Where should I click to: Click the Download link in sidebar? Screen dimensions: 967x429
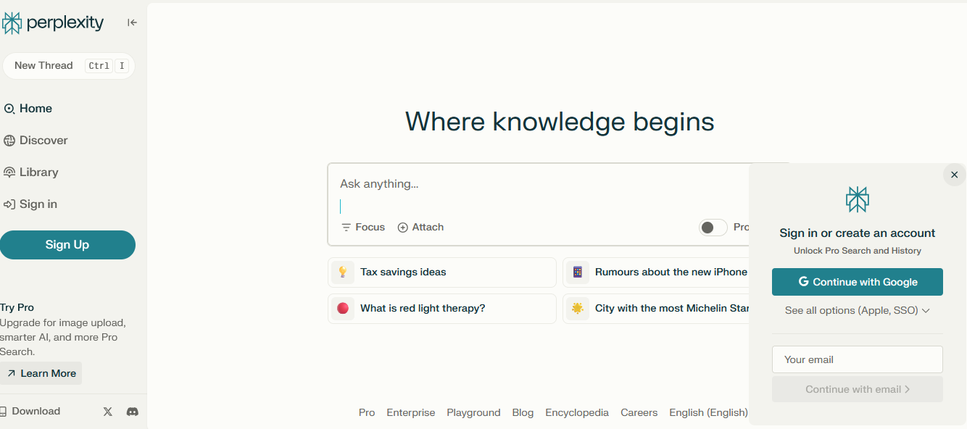tap(30, 411)
